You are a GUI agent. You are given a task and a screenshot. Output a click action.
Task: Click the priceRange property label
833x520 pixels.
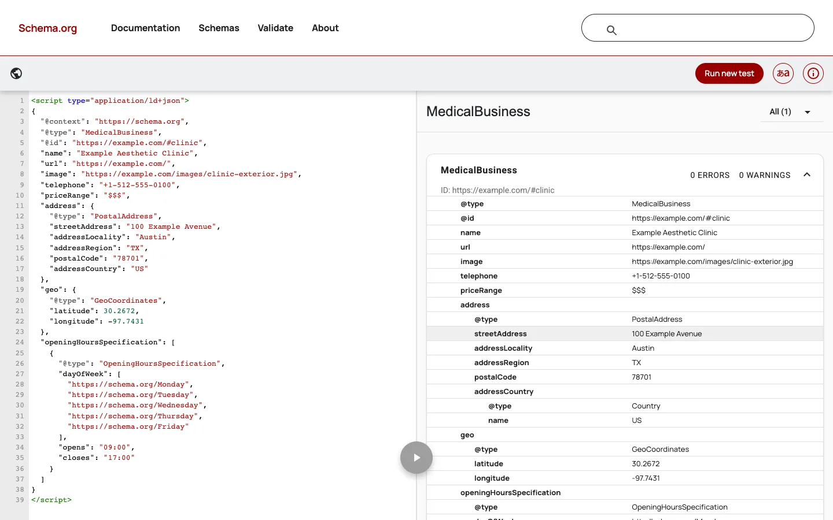pos(481,290)
